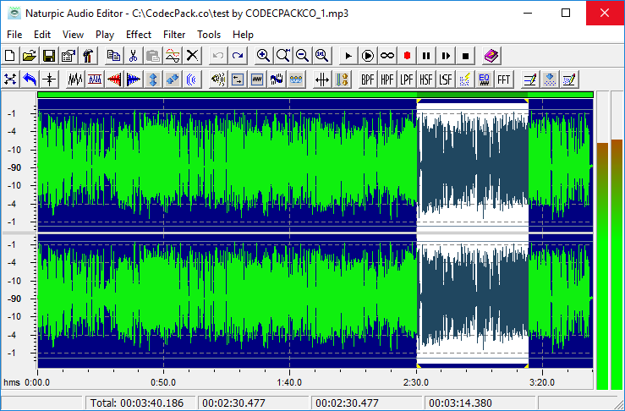The width and height of the screenshot is (625, 411).
Task: Create a new file with the blank page icon
Action: pos(10,56)
